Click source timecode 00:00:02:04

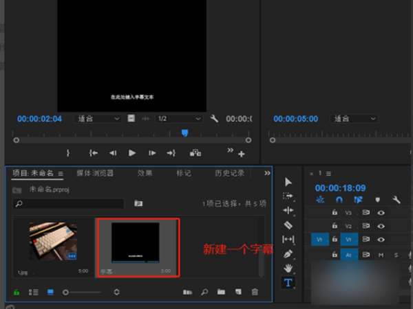point(39,119)
